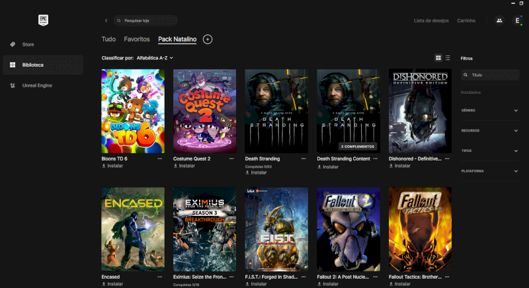Switch to list view layout

(448, 58)
